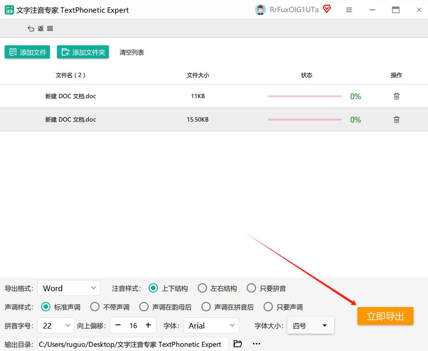Click username RrFuxOlG1UTa
The height and width of the screenshot is (351, 428).
click(294, 10)
